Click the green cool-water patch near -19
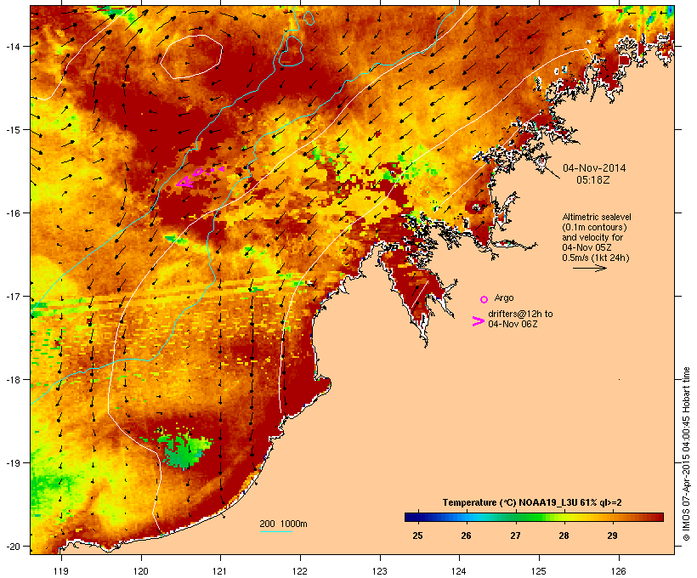Image resolution: width=697 pixels, height=578 pixels. (184, 448)
